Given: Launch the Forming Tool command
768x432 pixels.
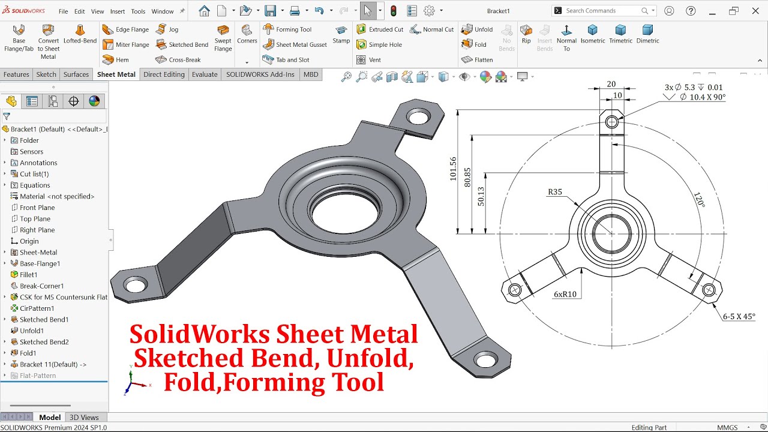Looking at the screenshot, I should [x=287, y=29].
